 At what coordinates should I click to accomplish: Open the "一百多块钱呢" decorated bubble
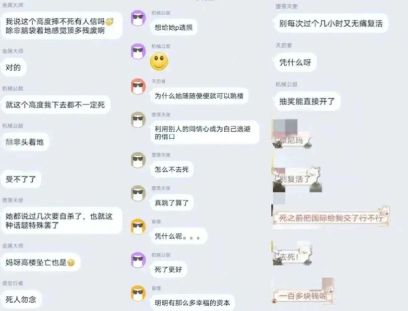pyautogui.click(x=304, y=295)
